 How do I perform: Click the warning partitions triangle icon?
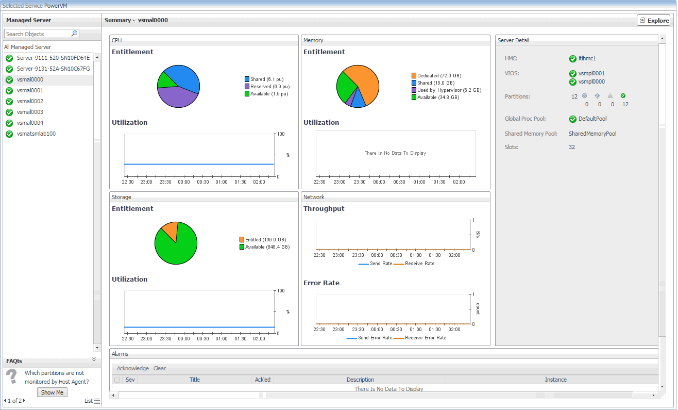[610, 96]
